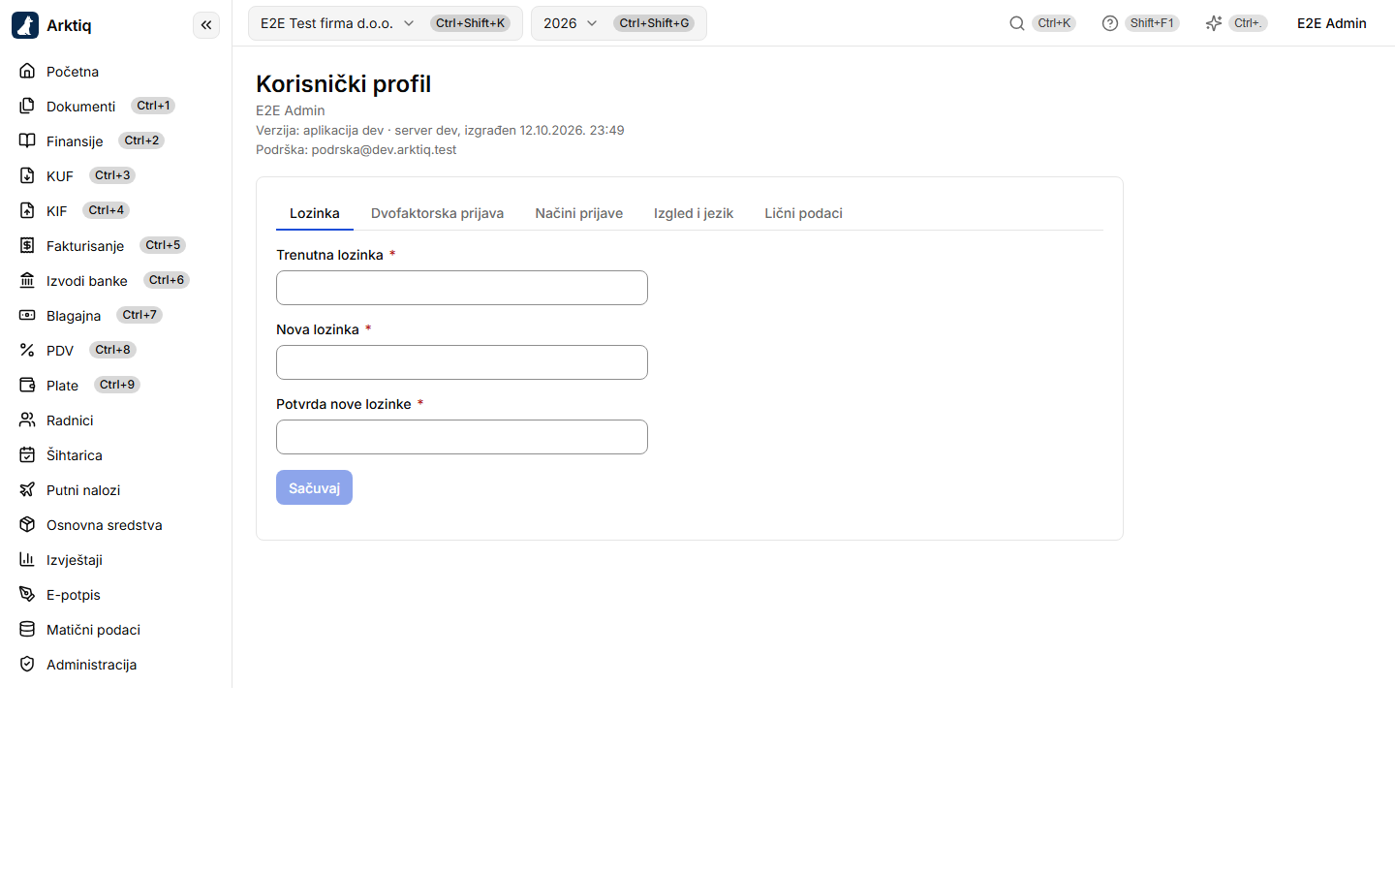Viewport: 1395px width, 872px height.
Task: Open Administracija via its shield icon
Action: pyautogui.click(x=27, y=664)
